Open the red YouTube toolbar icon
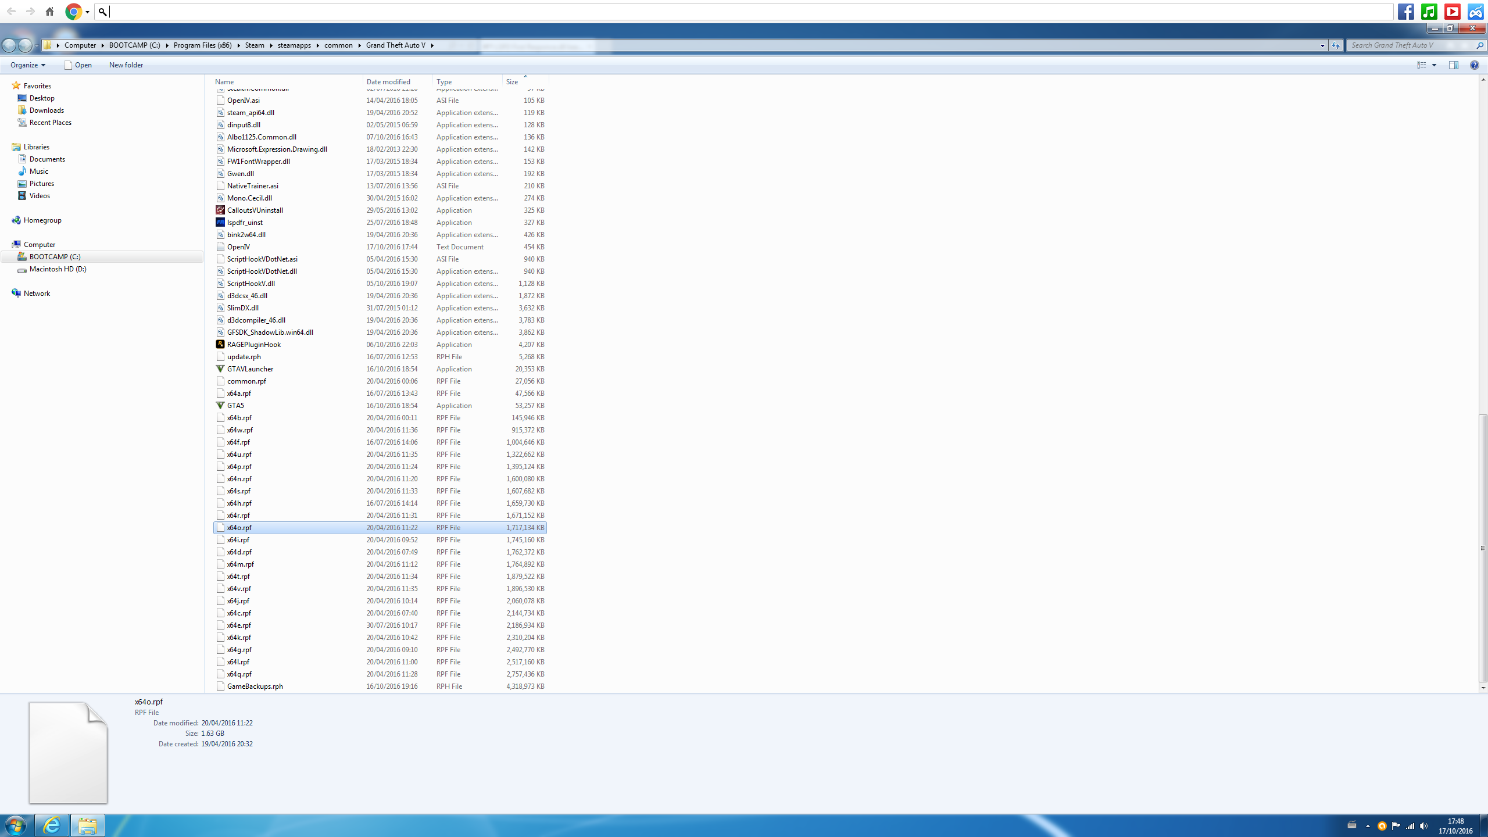Viewport: 1488px width, 837px height. (x=1452, y=12)
